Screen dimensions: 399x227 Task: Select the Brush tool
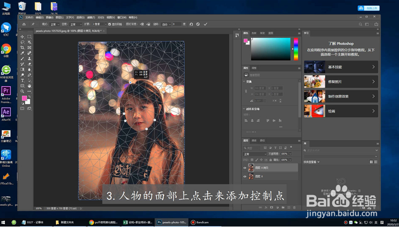coord(22,59)
